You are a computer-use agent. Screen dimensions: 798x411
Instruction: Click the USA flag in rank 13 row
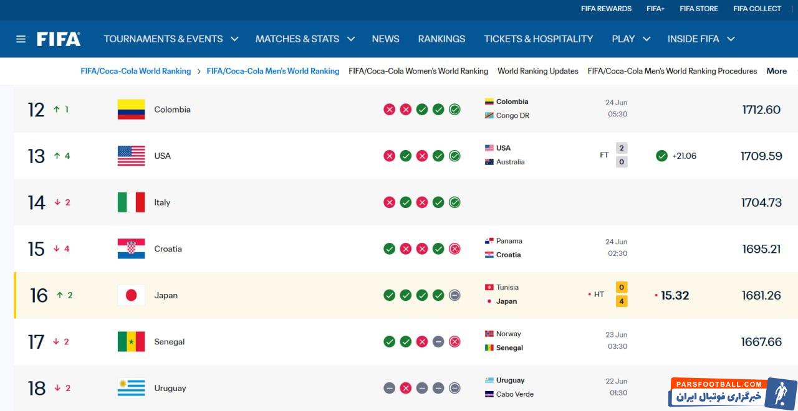[131, 156]
